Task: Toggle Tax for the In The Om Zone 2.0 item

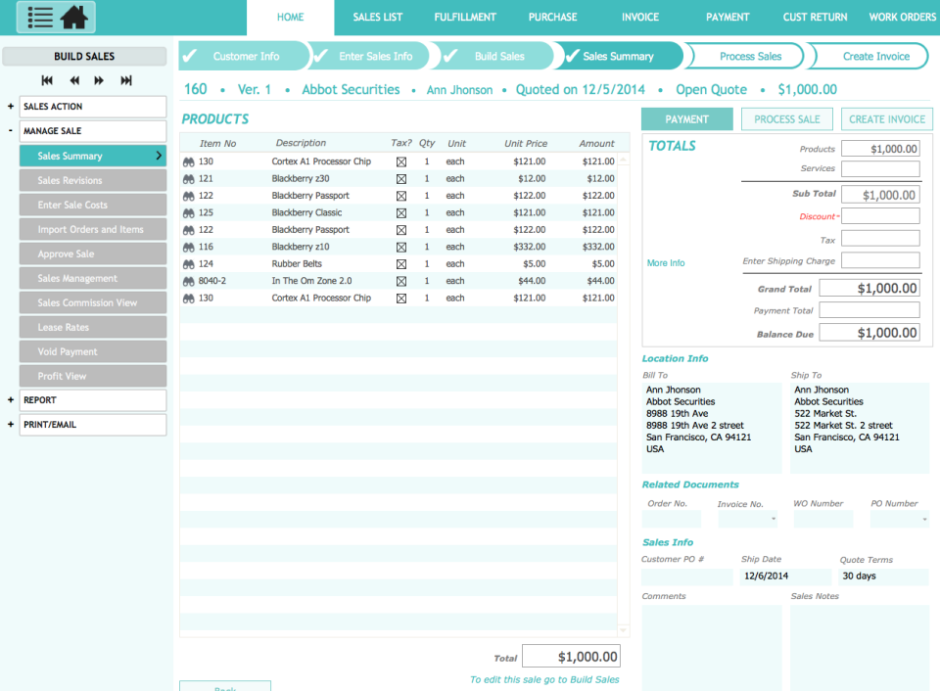Action: pos(401,281)
